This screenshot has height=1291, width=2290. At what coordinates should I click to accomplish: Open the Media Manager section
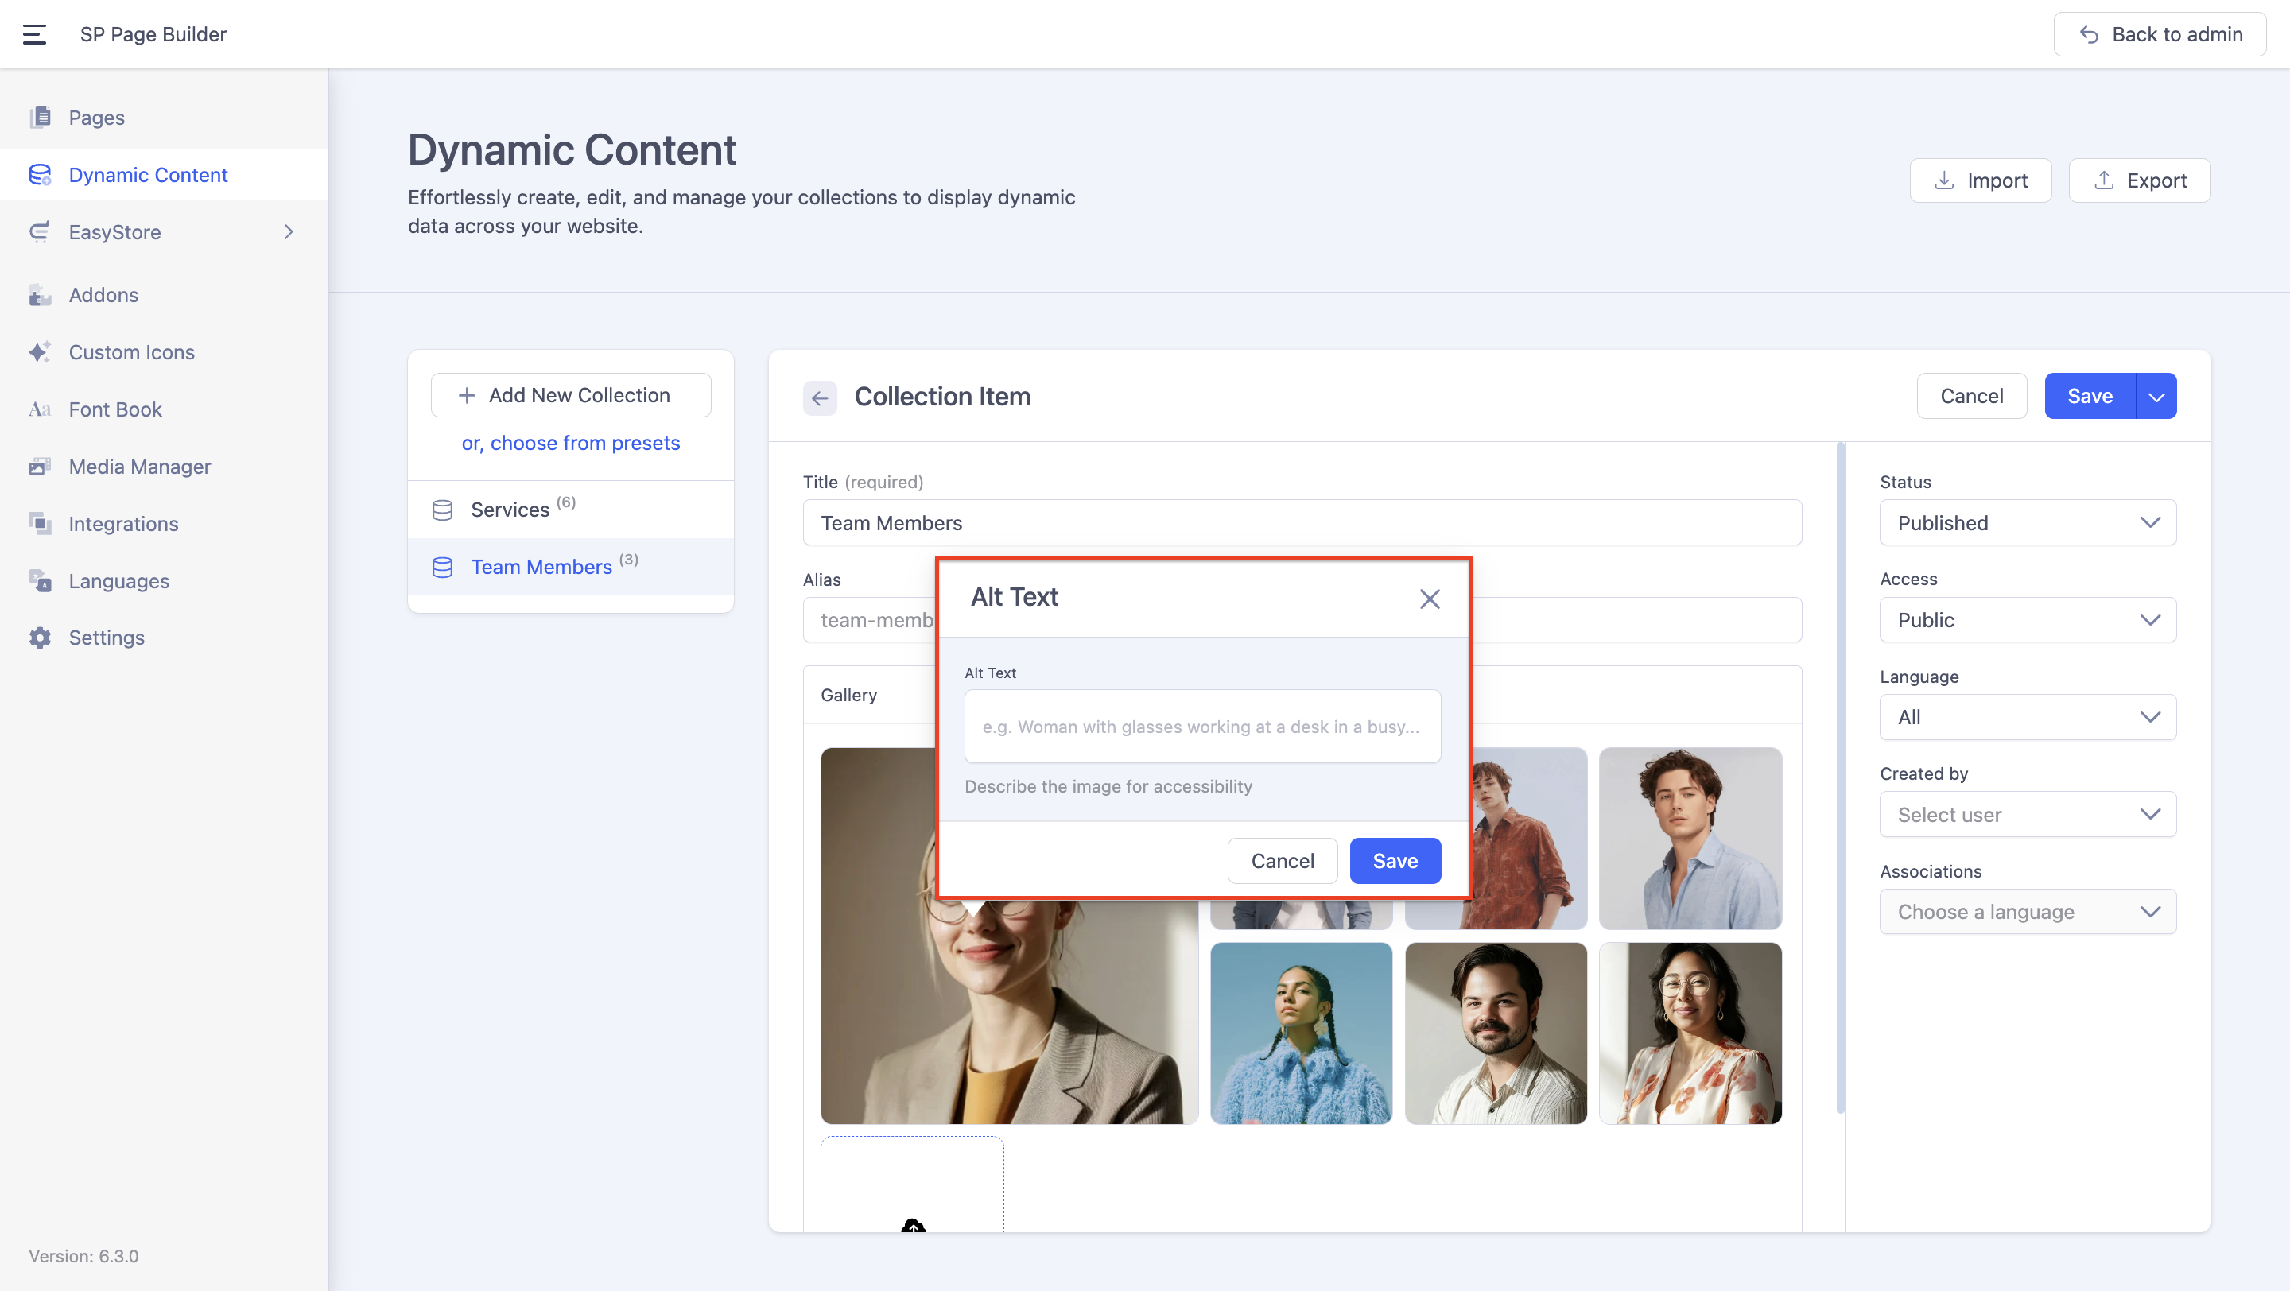(x=140, y=466)
